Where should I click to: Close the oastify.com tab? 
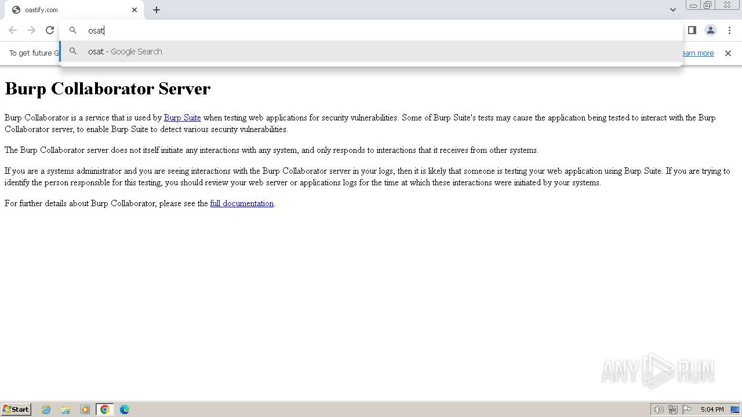click(x=134, y=10)
